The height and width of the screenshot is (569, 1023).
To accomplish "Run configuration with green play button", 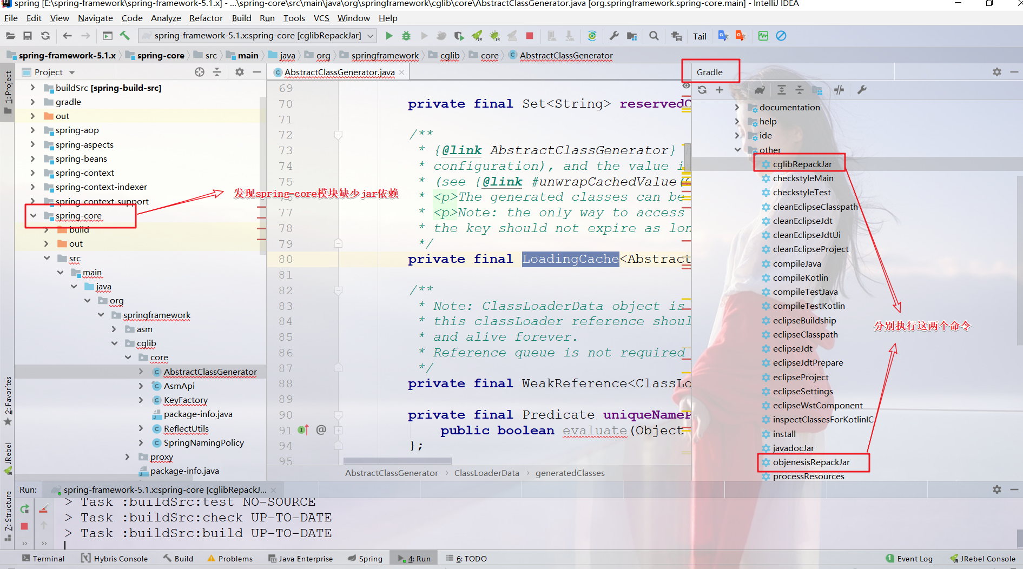I will (389, 36).
